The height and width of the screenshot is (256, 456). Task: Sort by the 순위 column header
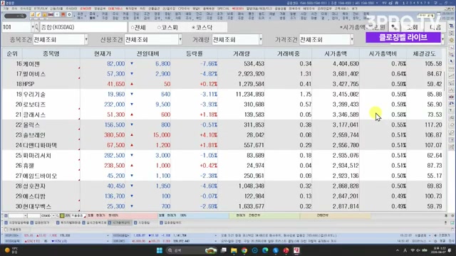[x=12, y=54]
